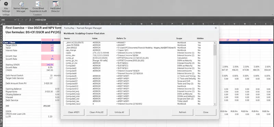The image size is (274, 127).
Task: Click the list scrollbar down arrow
Action: point(215,104)
